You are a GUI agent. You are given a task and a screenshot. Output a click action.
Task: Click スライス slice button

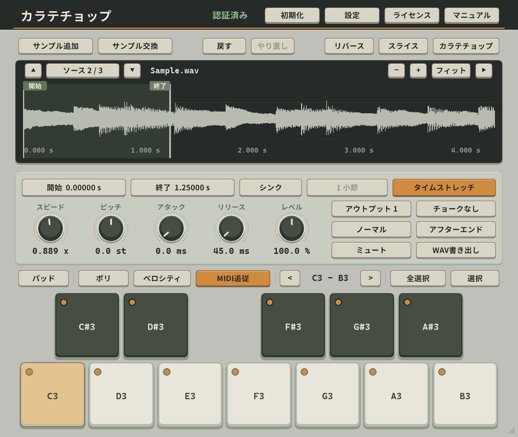coord(403,46)
